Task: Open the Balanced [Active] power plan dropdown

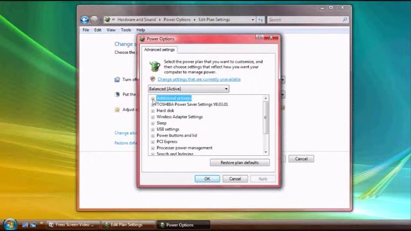Action: coord(188,89)
